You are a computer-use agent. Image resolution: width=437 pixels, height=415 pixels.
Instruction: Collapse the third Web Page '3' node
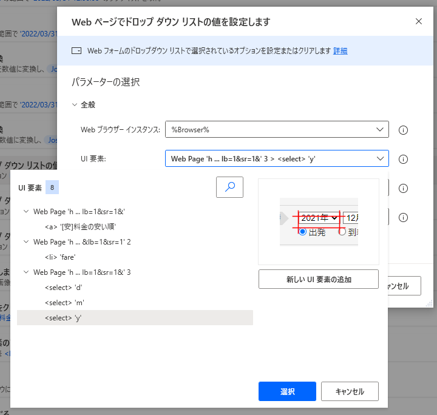point(26,272)
